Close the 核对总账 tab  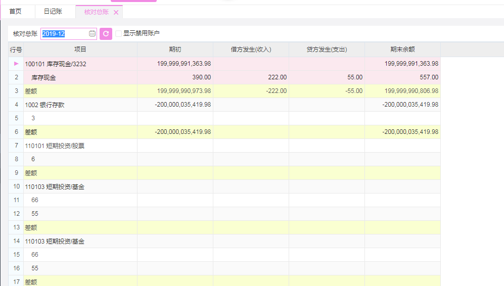[116, 12]
